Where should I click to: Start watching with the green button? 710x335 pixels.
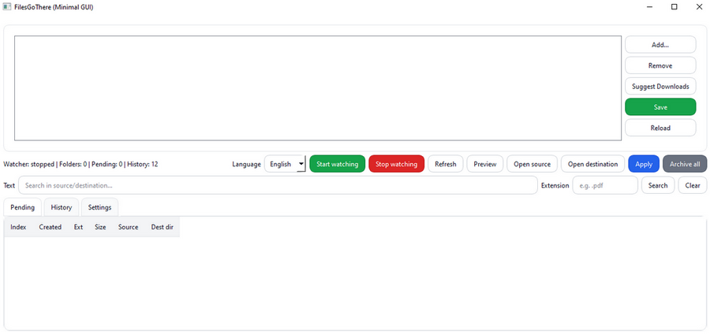(x=338, y=164)
